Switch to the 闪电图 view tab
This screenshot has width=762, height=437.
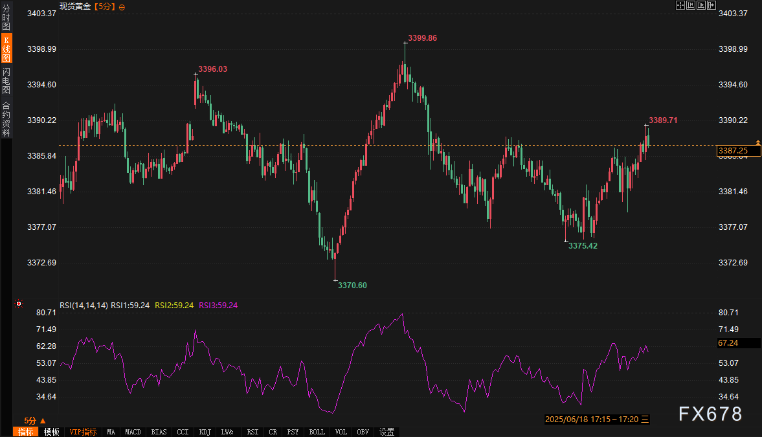[6, 80]
